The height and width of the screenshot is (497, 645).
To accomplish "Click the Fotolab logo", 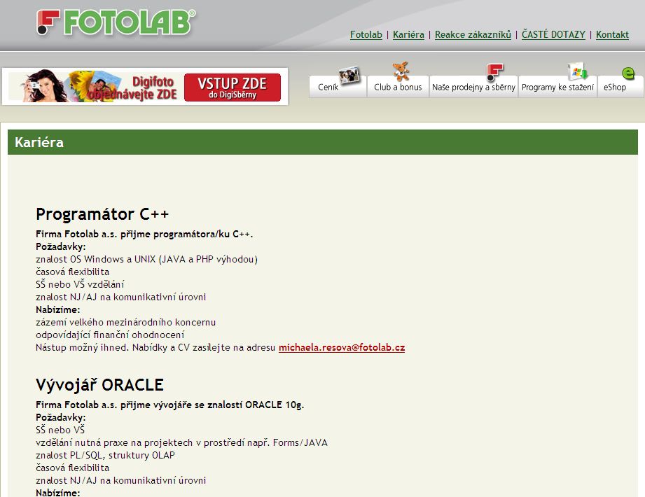I will [x=116, y=22].
